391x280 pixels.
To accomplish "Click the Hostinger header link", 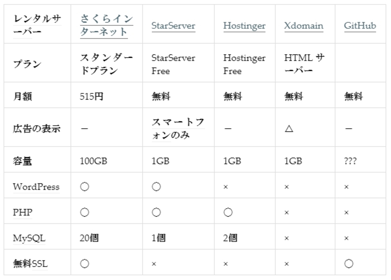I will 244,26.
